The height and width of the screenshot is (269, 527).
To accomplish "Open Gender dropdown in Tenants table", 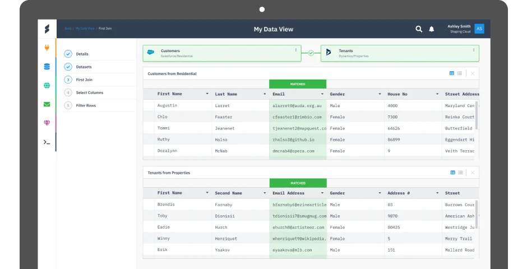I will tap(380, 193).
